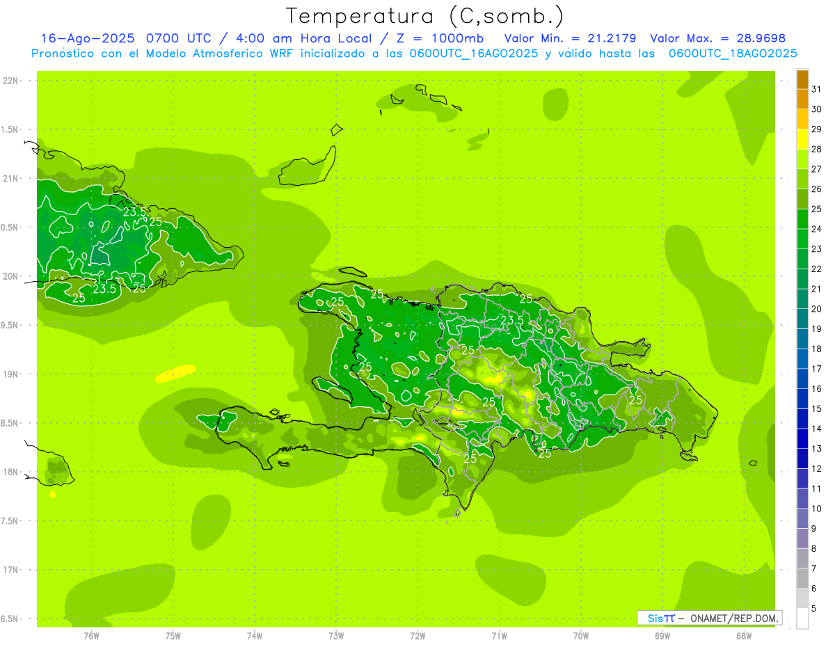The height and width of the screenshot is (645, 835).
Task: Click the 75W longitude axis label
Action: 173,637
